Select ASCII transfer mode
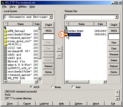The height and width of the screenshot is (107, 123). (x=31, y=87)
